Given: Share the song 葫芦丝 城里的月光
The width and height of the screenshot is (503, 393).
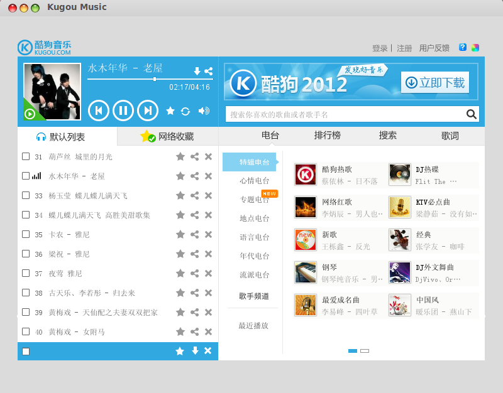Looking at the screenshot, I should (194, 156).
